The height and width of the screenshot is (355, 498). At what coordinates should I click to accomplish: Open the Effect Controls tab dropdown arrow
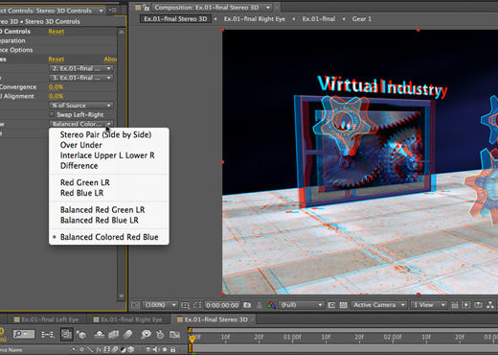pyautogui.click(x=102, y=11)
